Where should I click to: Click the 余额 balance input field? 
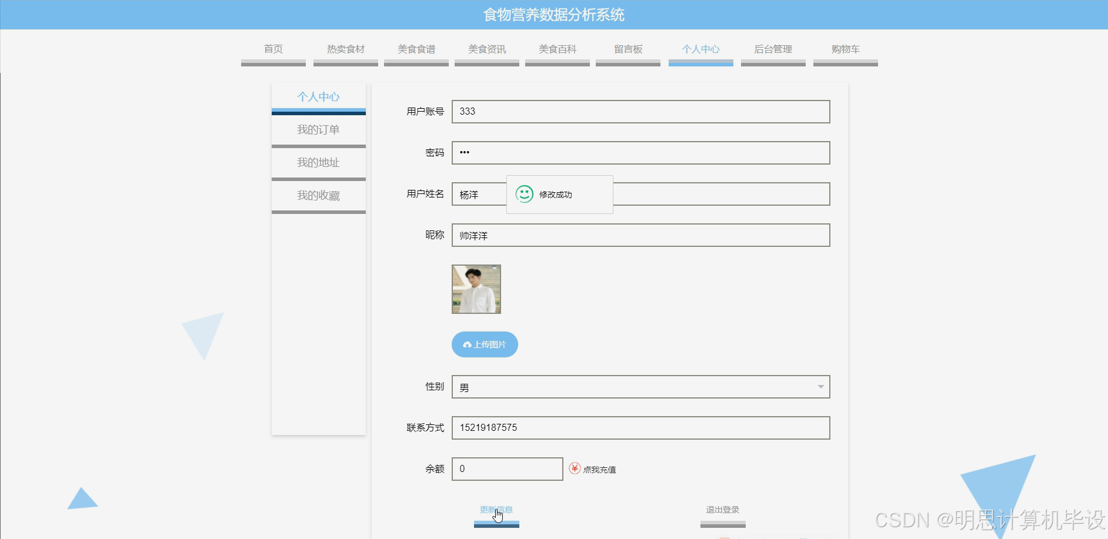tap(508, 469)
